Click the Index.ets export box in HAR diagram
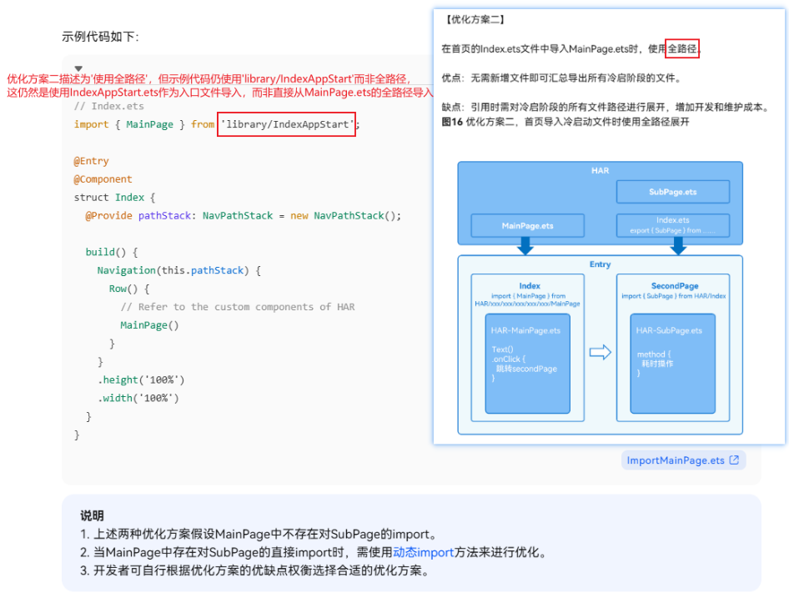789x603 pixels. click(x=673, y=225)
